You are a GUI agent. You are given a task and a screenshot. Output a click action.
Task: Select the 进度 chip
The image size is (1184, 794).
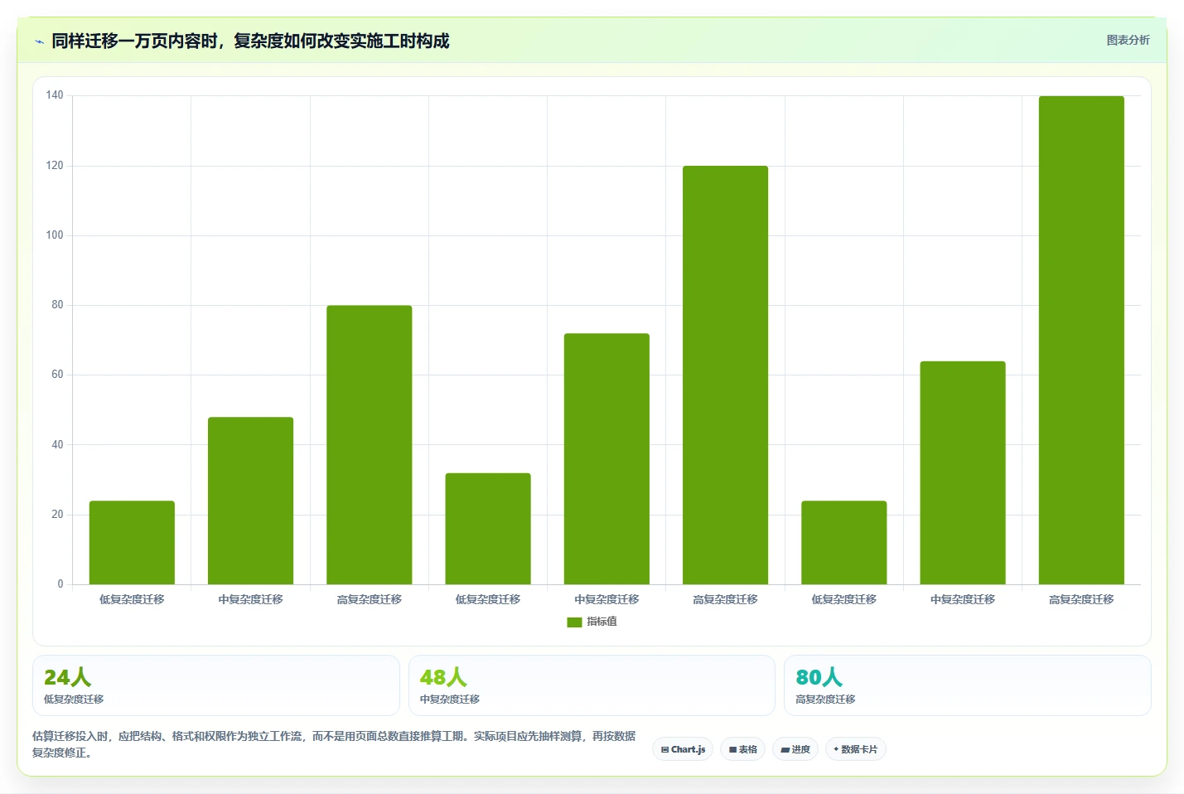click(795, 749)
